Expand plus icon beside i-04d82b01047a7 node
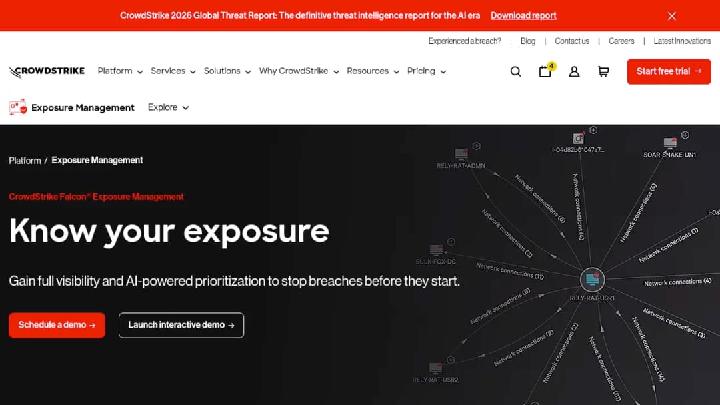 click(x=593, y=131)
